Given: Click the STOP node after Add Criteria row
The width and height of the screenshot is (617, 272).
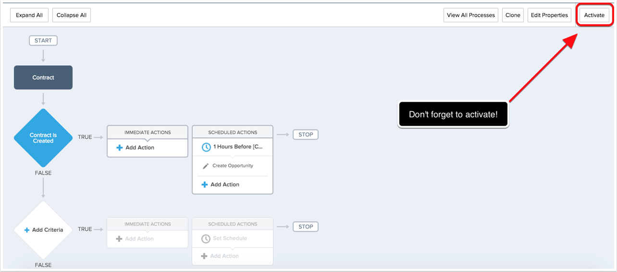Looking at the screenshot, I should point(306,227).
